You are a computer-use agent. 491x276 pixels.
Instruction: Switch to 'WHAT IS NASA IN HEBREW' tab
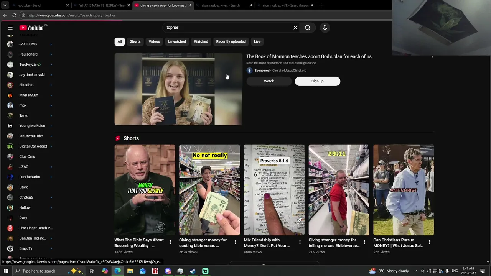(102, 5)
